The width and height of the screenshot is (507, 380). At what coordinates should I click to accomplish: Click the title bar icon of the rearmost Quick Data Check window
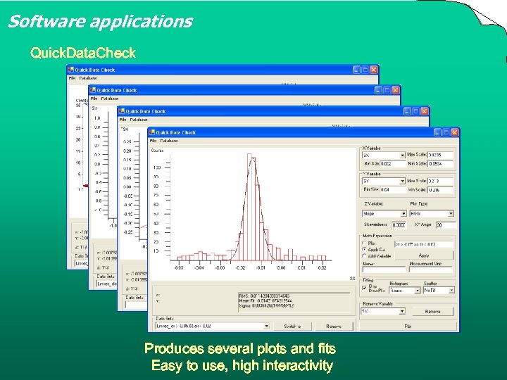tap(71, 70)
